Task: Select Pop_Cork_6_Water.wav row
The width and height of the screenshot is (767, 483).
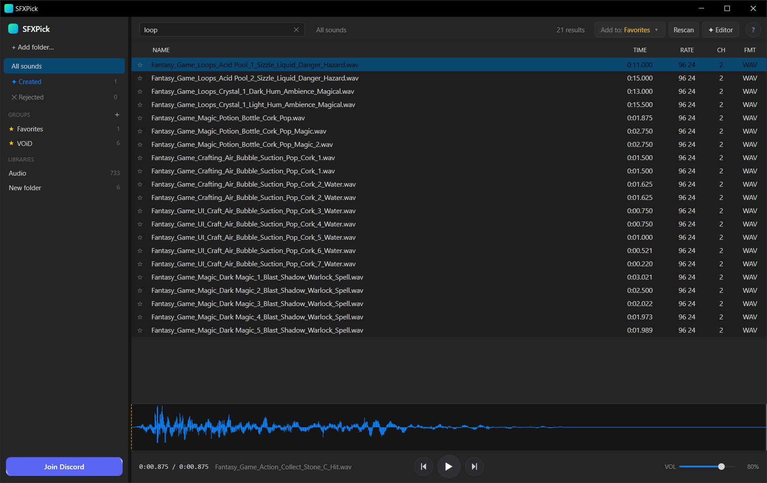Action: [x=449, y=251]
